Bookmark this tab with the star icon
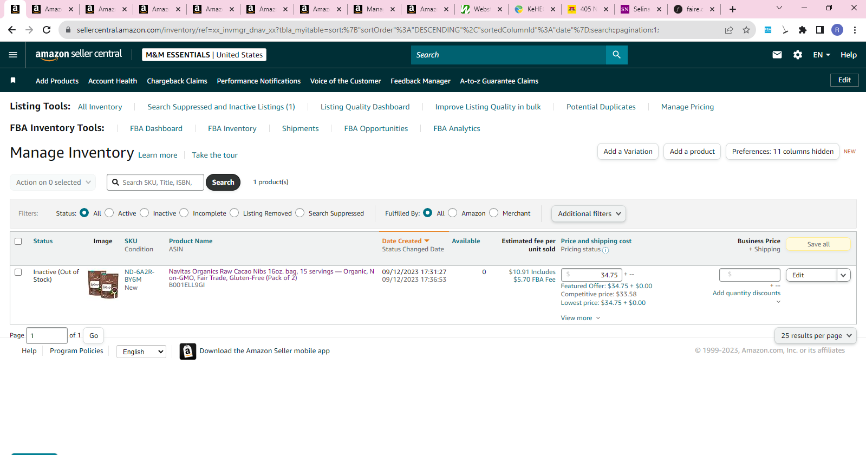 [x=746, y=30]
